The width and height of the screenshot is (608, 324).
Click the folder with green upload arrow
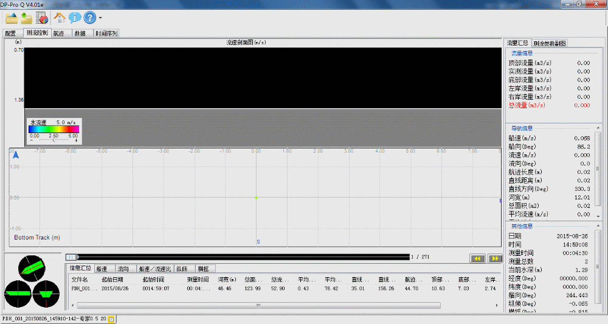pos(26,18)
